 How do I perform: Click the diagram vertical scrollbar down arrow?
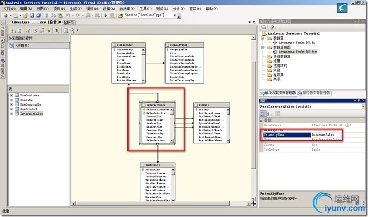tap(253, 199)
